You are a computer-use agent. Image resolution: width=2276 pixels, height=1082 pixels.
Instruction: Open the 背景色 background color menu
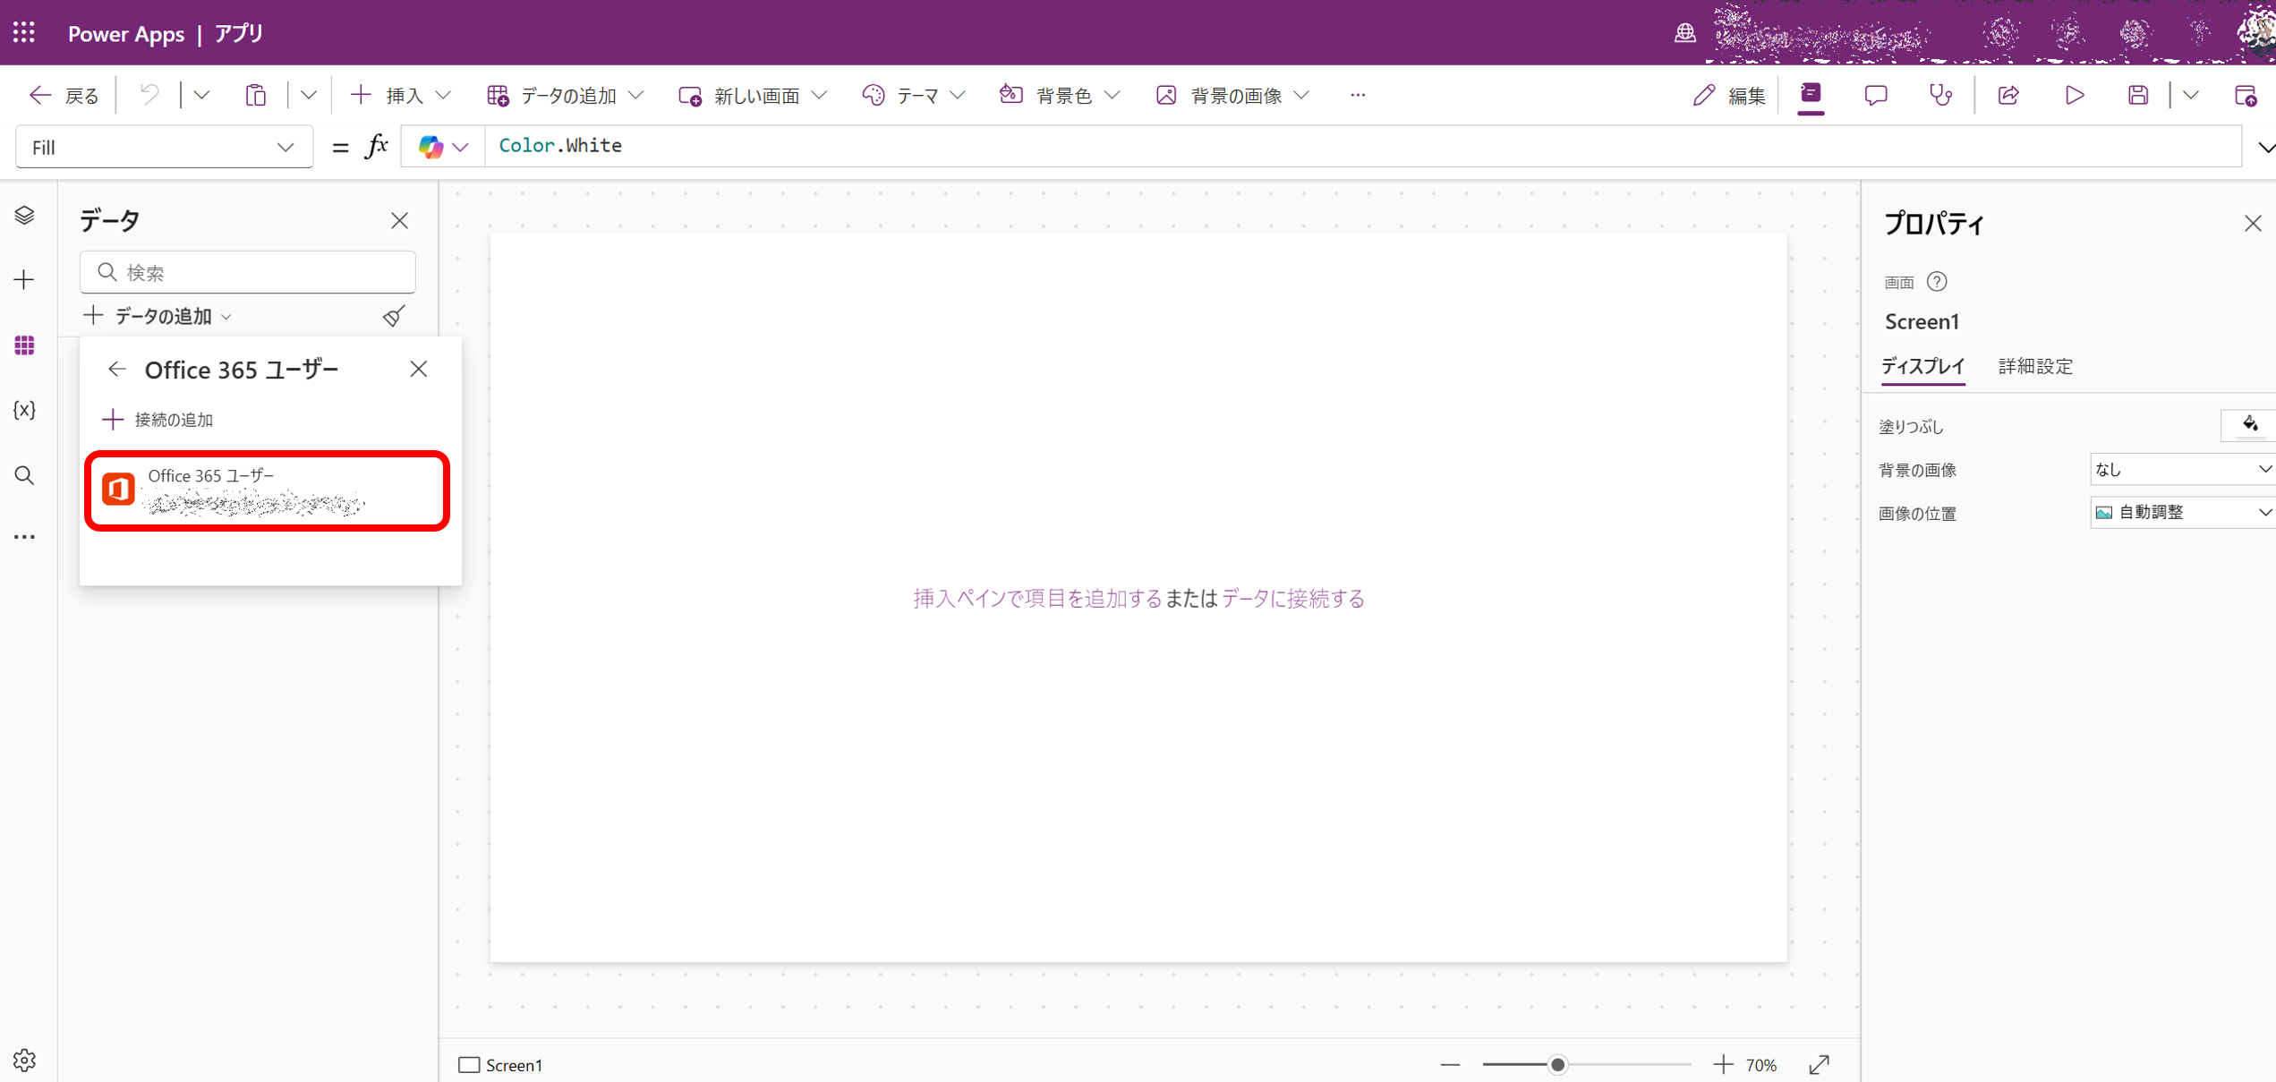coord(1060,95)
